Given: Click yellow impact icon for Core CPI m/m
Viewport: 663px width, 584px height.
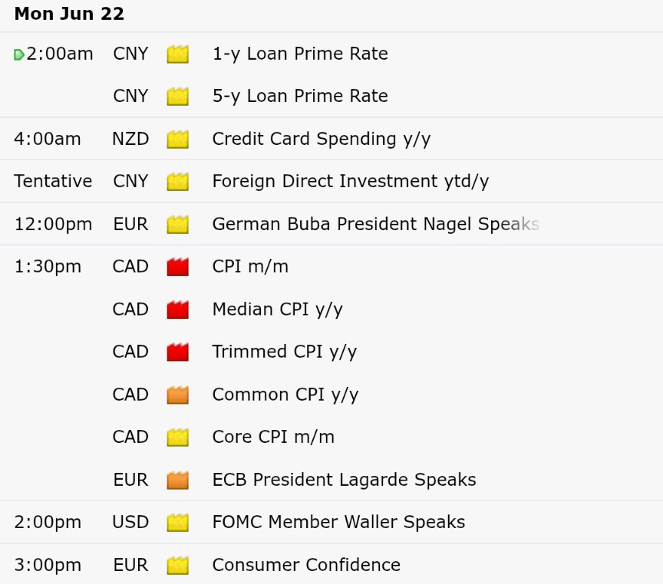Looking at the screenshot, I should [177, 438].
